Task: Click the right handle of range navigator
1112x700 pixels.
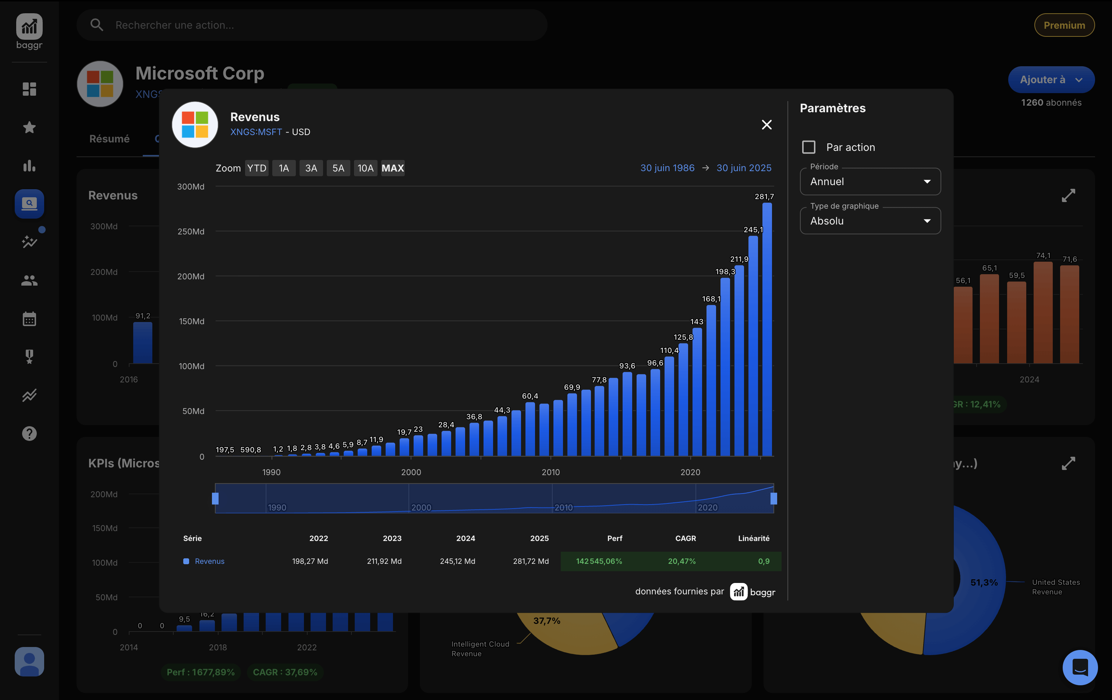Action: click(773, 498)
